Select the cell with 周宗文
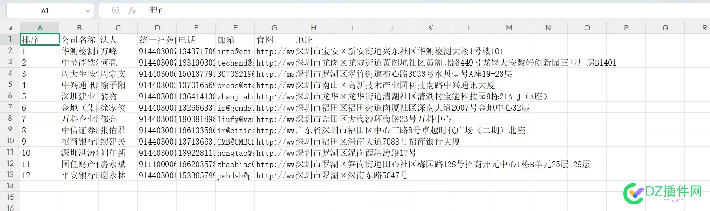 (x=118, y=73)
